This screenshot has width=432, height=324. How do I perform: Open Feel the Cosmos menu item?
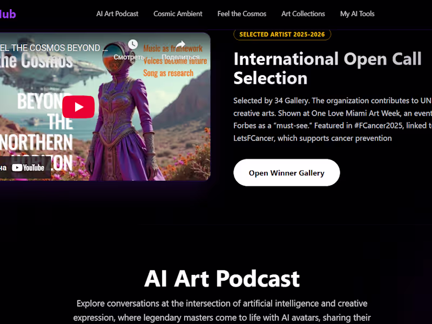point(241,14)
